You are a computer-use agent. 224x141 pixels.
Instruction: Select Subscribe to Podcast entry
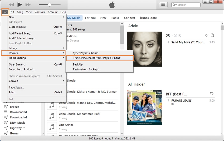34,69
